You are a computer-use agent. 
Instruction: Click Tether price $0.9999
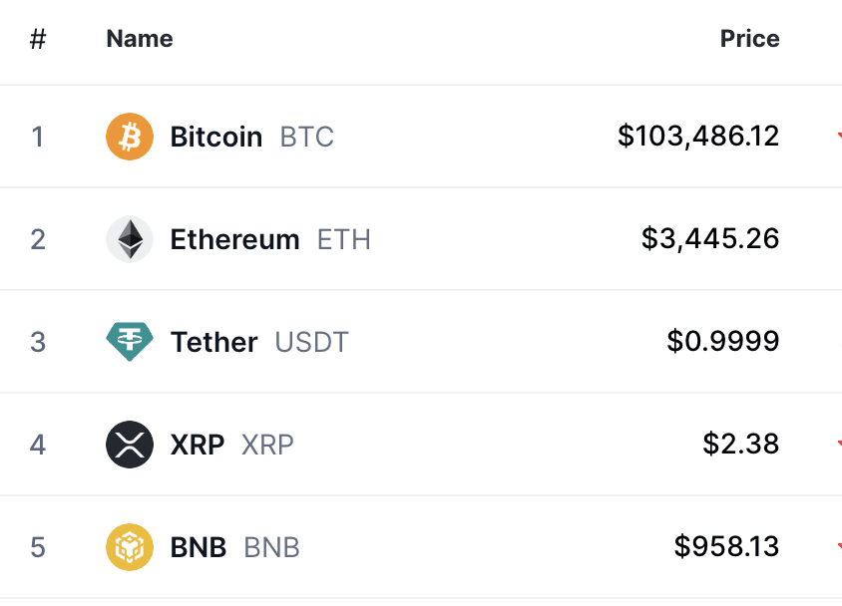pyautogui.click(x=723, y=341)
